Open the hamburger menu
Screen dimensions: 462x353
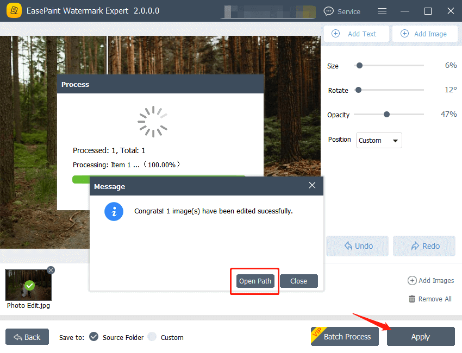click(x=382, y=11)
